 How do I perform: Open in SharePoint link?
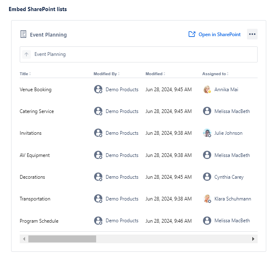pyautogui.click(x=219, y=35)
